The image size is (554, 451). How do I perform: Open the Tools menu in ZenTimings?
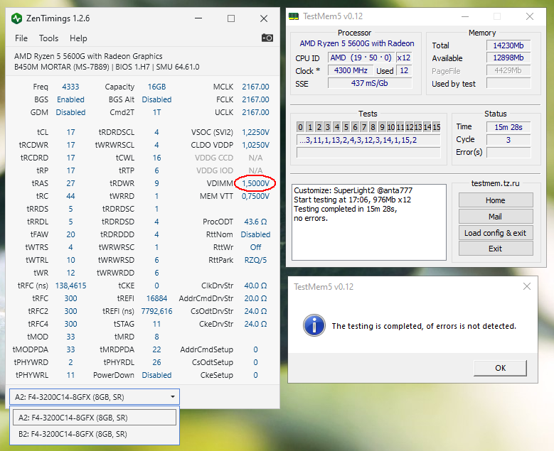[49, 38]
